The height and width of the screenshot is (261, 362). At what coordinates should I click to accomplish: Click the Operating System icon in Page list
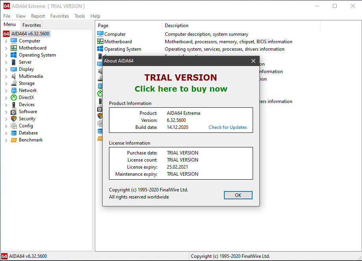coord(100,49)
